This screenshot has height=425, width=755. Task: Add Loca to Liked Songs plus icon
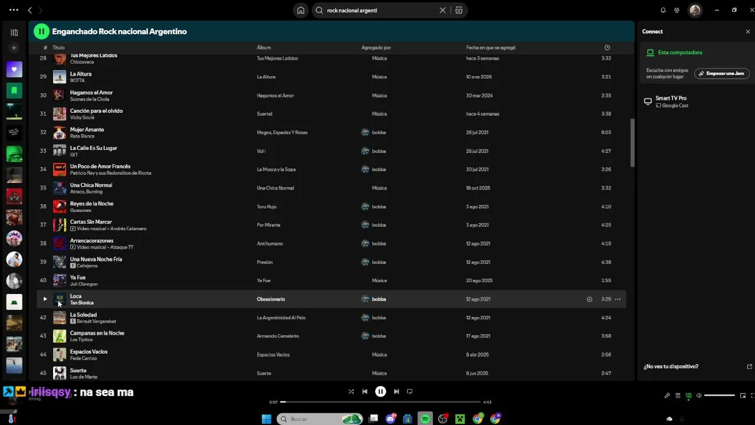tap(589, 299)
